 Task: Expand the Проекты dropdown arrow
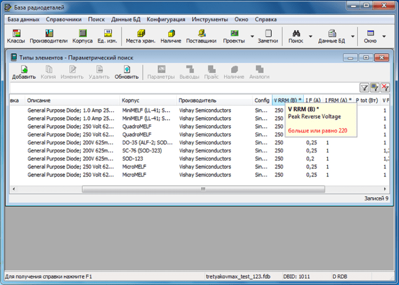click(x=252, y=36)
